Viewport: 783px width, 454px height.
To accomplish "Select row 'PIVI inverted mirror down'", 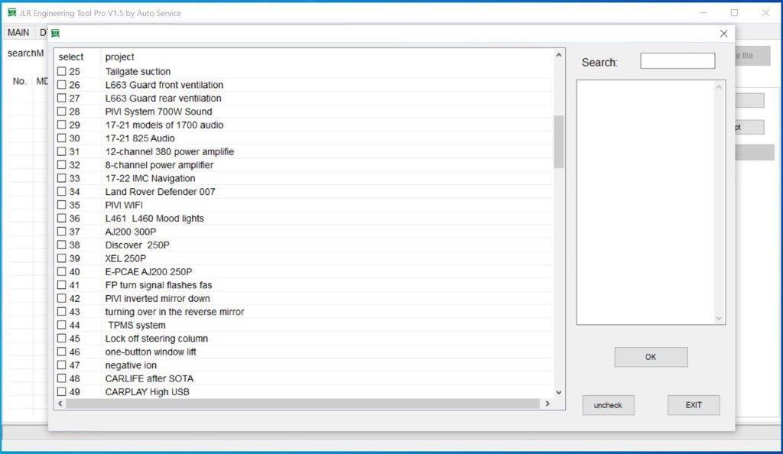I will point(304,298).
